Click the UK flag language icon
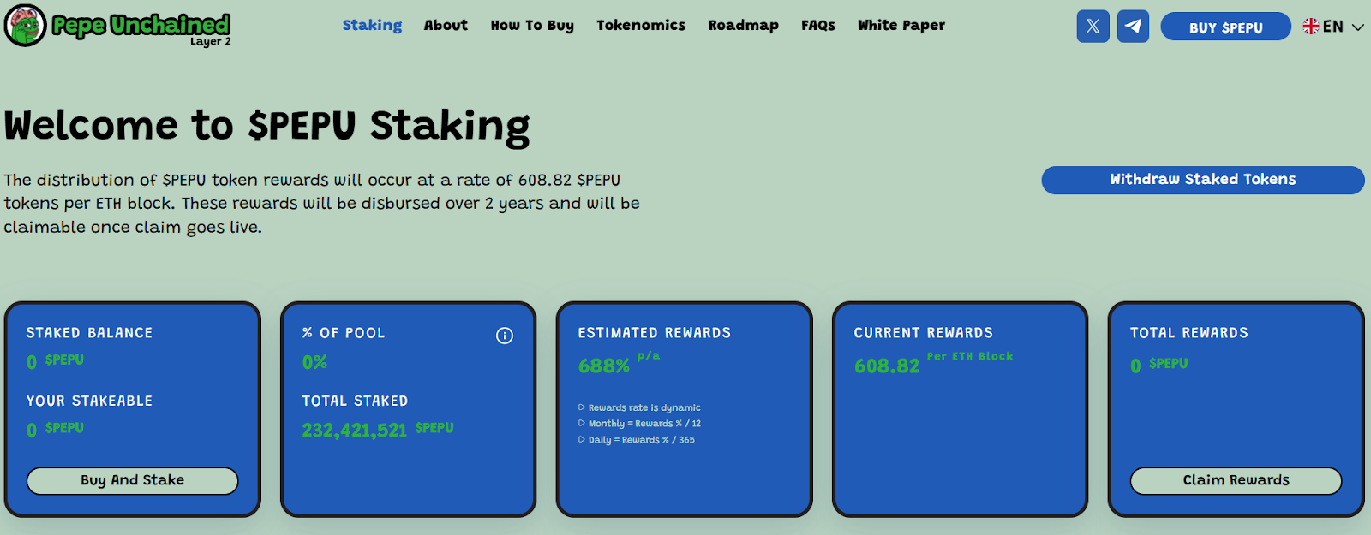 (1311, 27)
